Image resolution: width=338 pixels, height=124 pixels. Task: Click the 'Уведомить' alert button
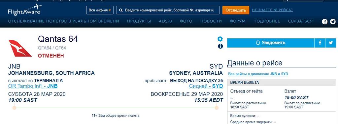coord(271,43)
